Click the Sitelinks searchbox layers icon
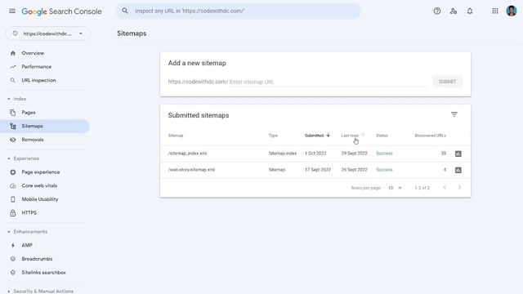This screenshot has width=523, height=294. pos(13,272)
